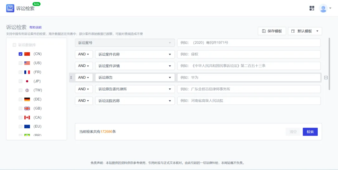This screenshot has width=338, height=170.
Task: Check the (EU) database checkbox
Action: (20, 126)
